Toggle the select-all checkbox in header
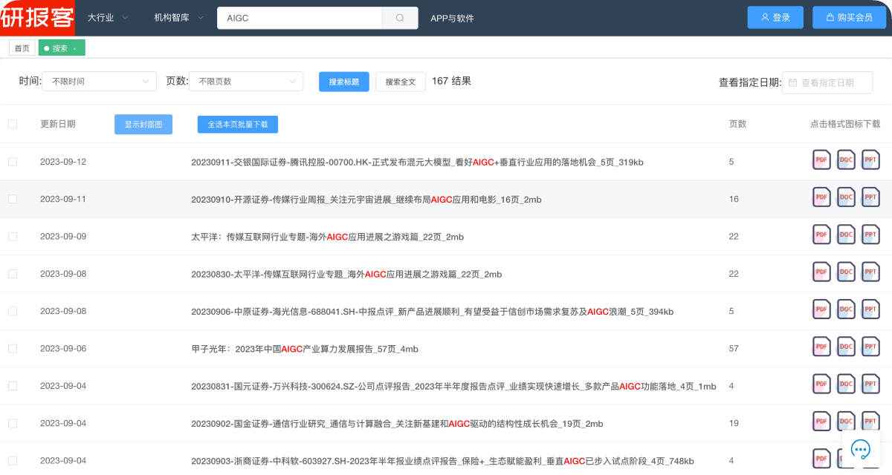The width and height of the screenshot is (892, 475). tap(13, 124)
